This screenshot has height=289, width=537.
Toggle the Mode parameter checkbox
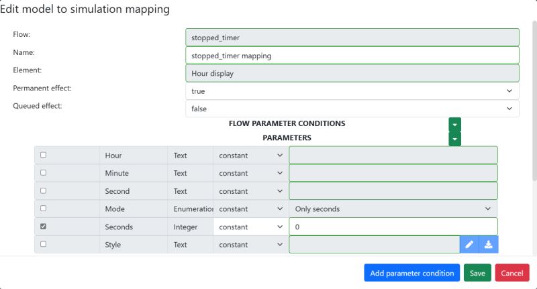click(44, 209)
